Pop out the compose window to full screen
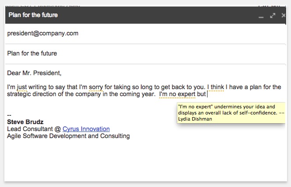The width and height of the screenshot is (291, 187). coord(273,15)
